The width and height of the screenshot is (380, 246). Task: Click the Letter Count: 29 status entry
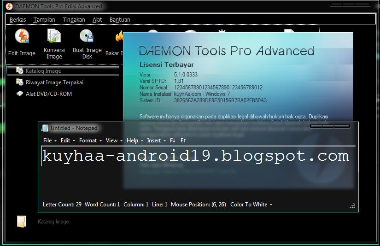pos(62,205)
